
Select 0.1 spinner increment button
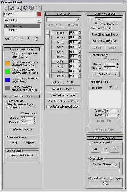(115, 149)
